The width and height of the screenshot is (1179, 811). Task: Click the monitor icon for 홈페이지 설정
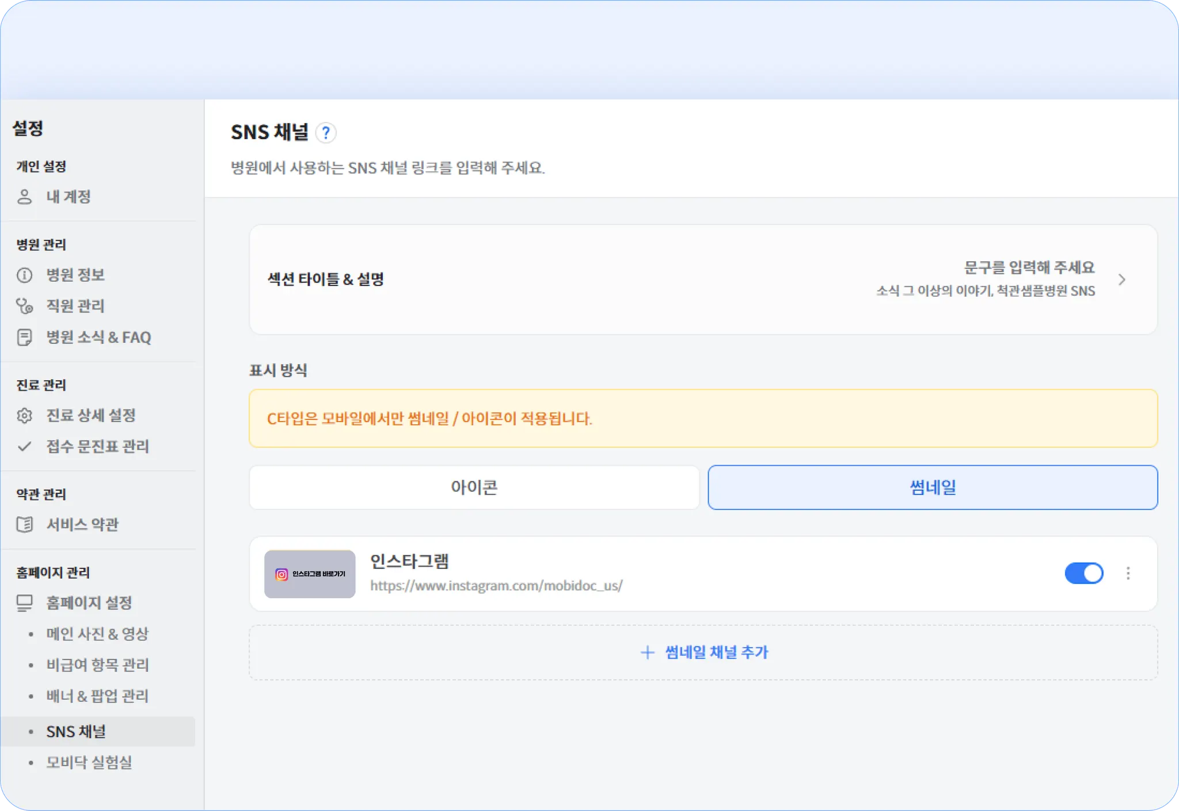pos(24,603)
